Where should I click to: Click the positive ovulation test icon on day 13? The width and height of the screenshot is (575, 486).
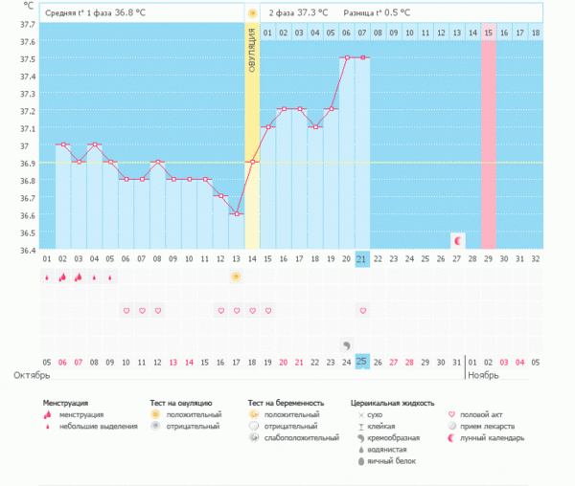[236, 276]
